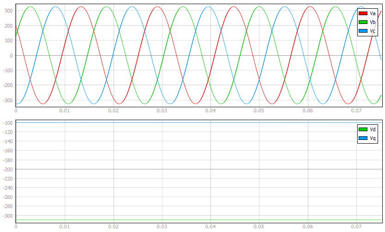This screenshot has height=232, width=385.
Task: Click the 0.07 x-axis tick of lower plot
Action: [356, 227]
